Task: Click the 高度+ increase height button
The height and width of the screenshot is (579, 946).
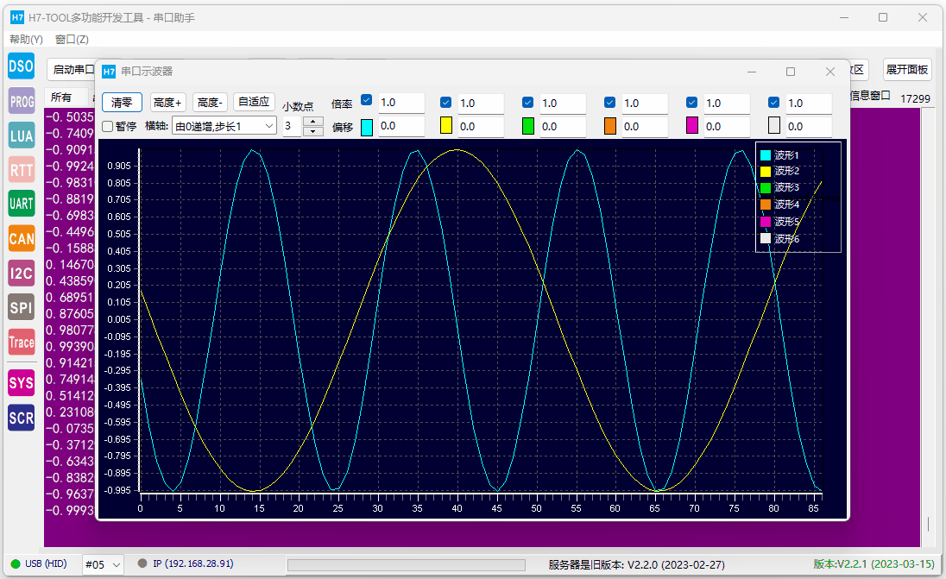Action: point(167,103)
